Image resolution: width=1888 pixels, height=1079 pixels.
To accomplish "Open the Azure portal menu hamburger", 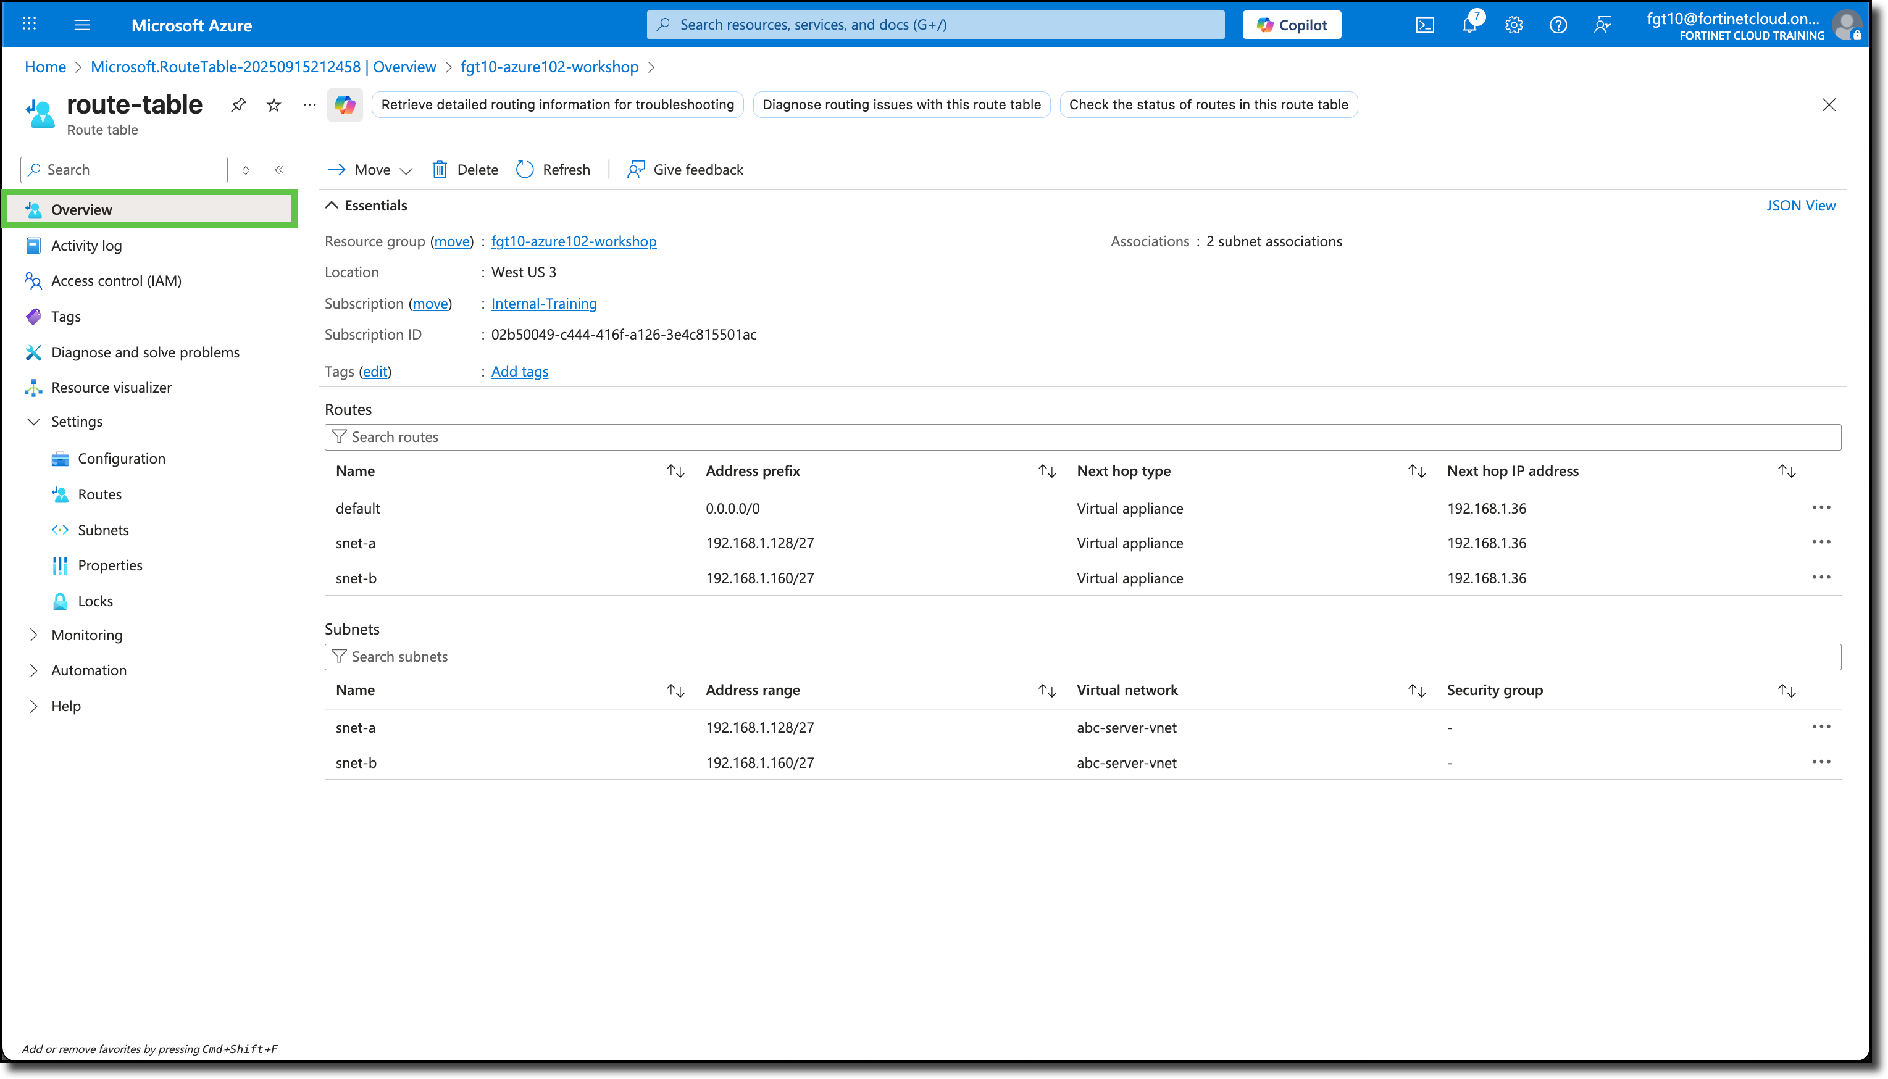I will 82,25.
